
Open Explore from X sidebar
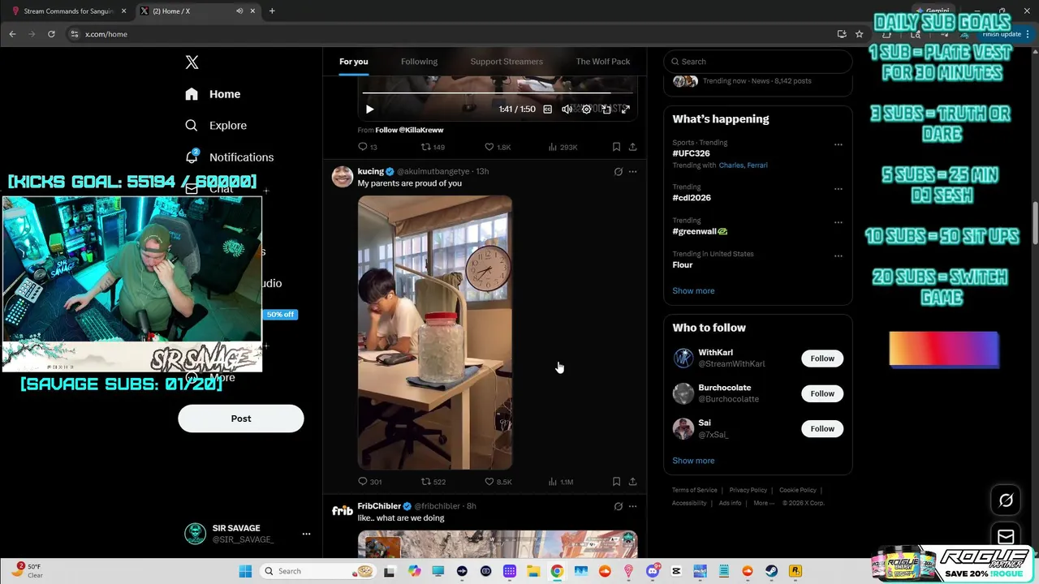point(216,126)
